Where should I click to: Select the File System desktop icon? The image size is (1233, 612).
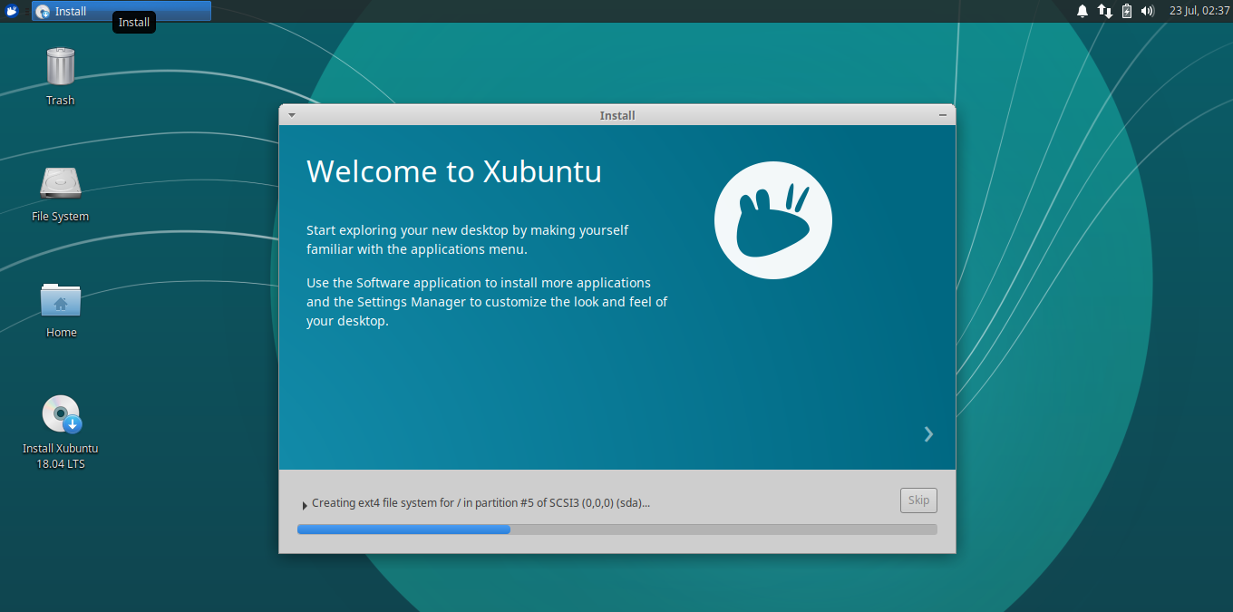click(61, 193)
